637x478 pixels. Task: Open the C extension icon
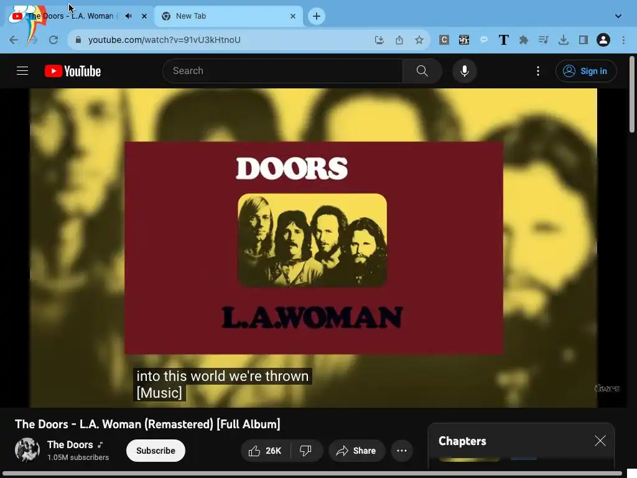coord(444,40)
